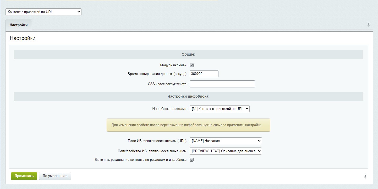Click the Общие section header
Image resolution: width=378 pixels, height=189 pixels.
[188, 55]
